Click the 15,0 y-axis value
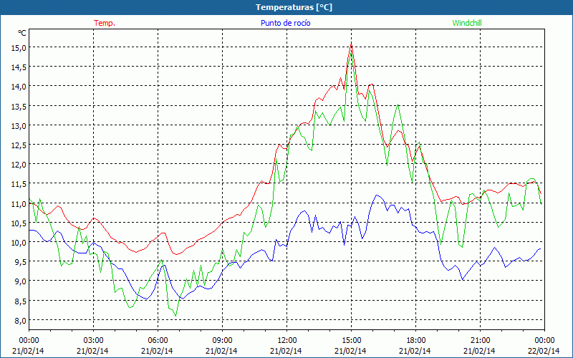 [19, 47]
